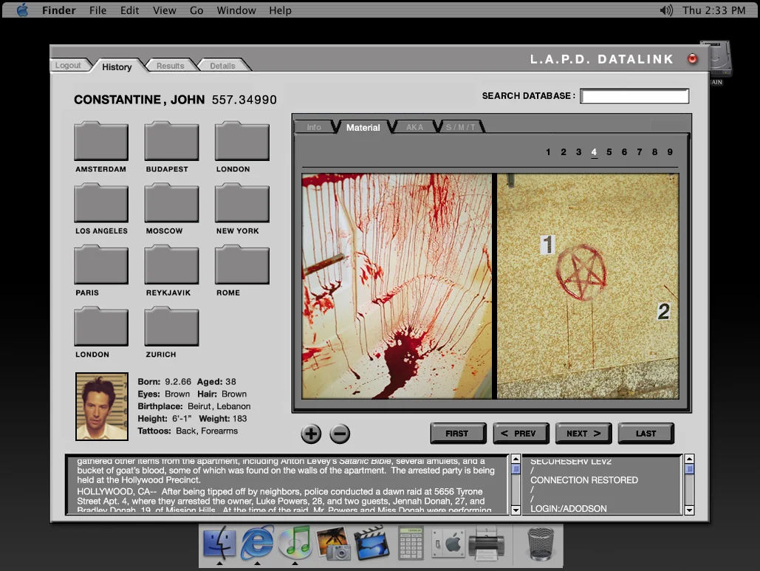This screenshot has width=760, height=571.
Task: Click connection log scrollbar down arrow
Action: 689,510
